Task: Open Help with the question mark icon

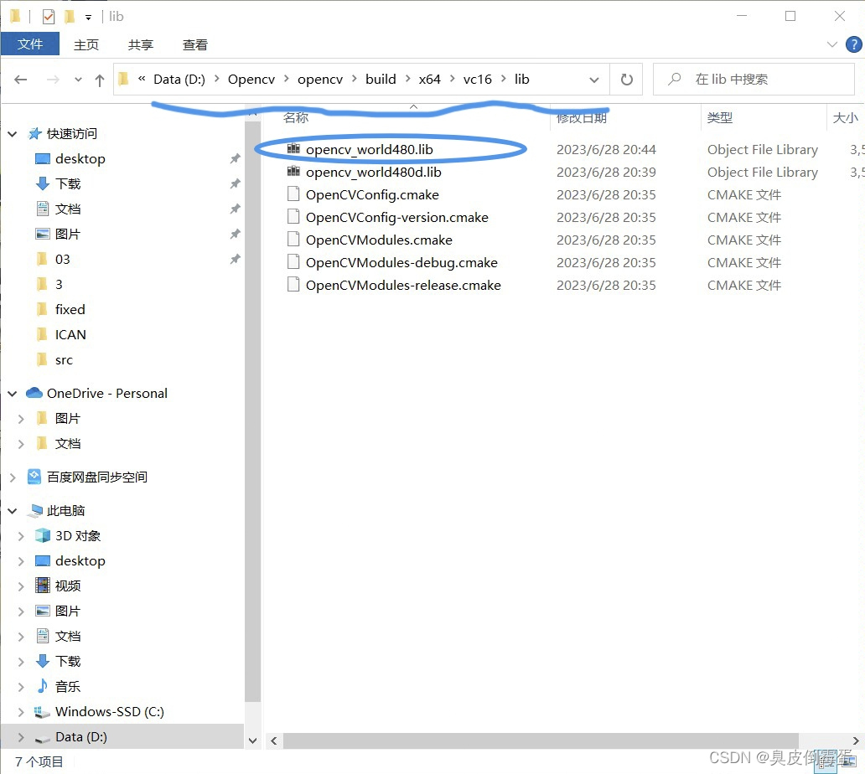Action: pos(854,44)
